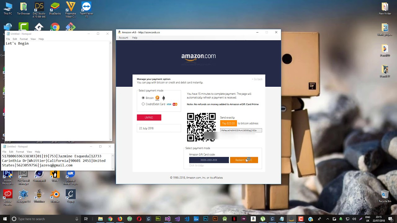This screenshot has width=397, height=223.
Task: Click the Firefox icon in the taskbar
Action: [120, 219]
